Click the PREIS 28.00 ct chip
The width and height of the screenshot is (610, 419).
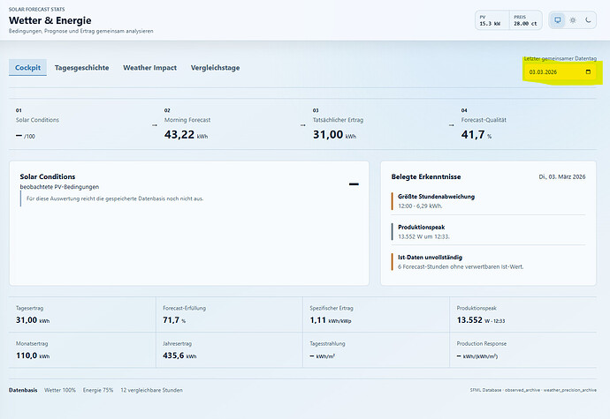coord(525,20)
